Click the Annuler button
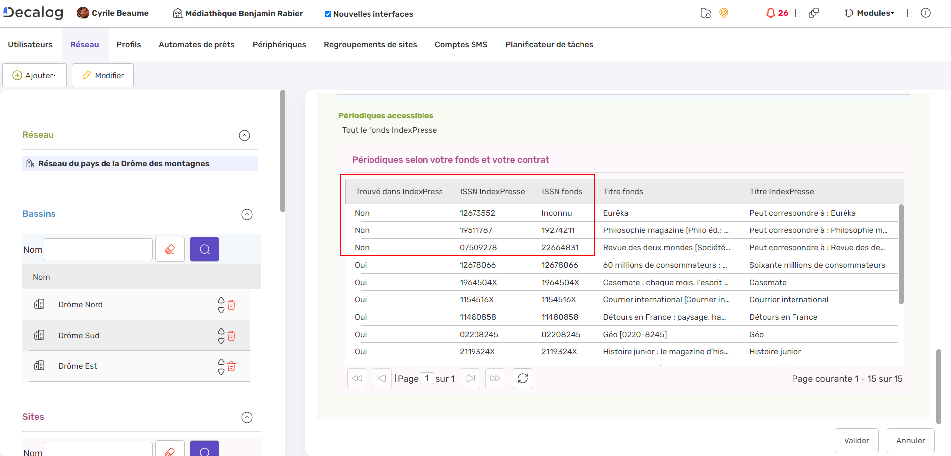The width and height of the screenshot is (951, 456). [x=910, y=441]
